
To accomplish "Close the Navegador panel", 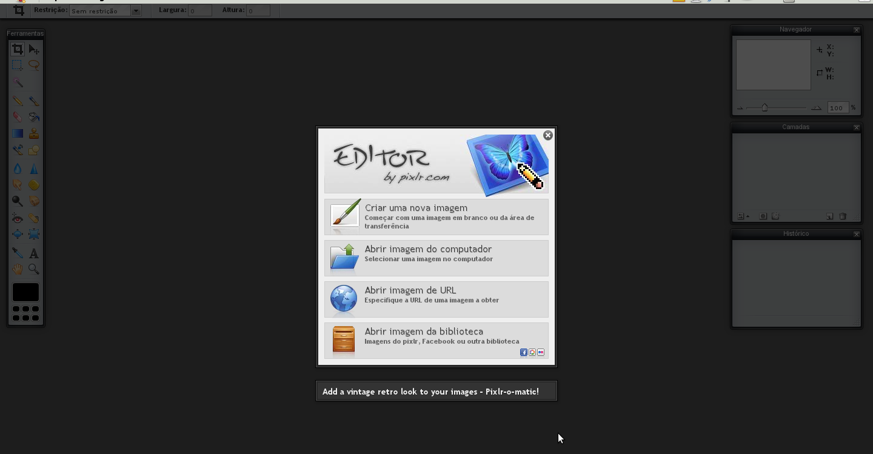I will coord(857,30).
